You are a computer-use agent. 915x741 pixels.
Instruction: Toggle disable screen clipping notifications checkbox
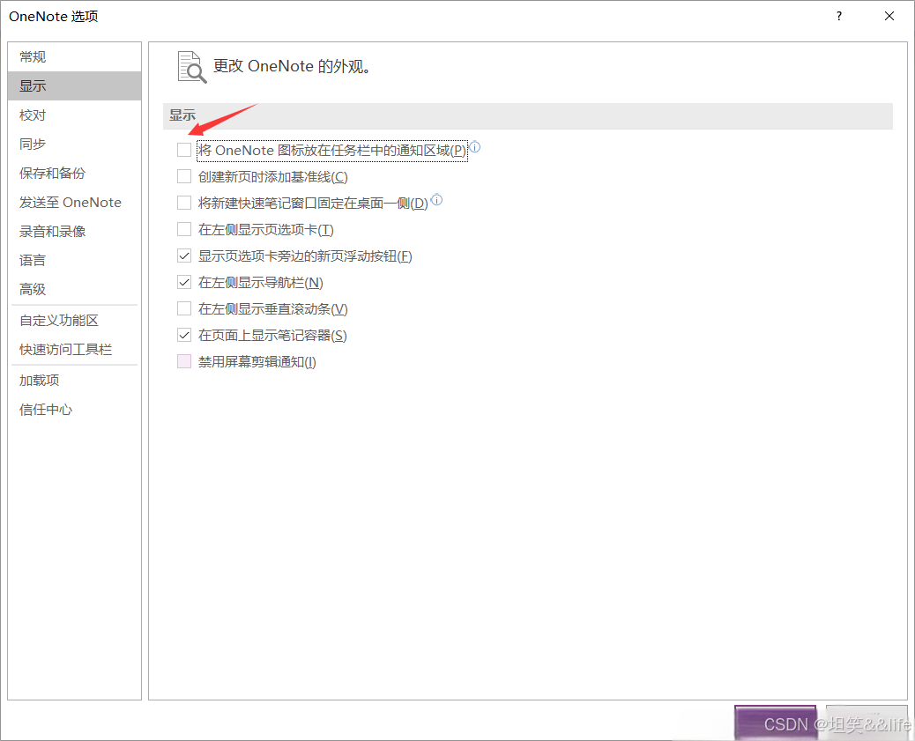tap(184, 362)
